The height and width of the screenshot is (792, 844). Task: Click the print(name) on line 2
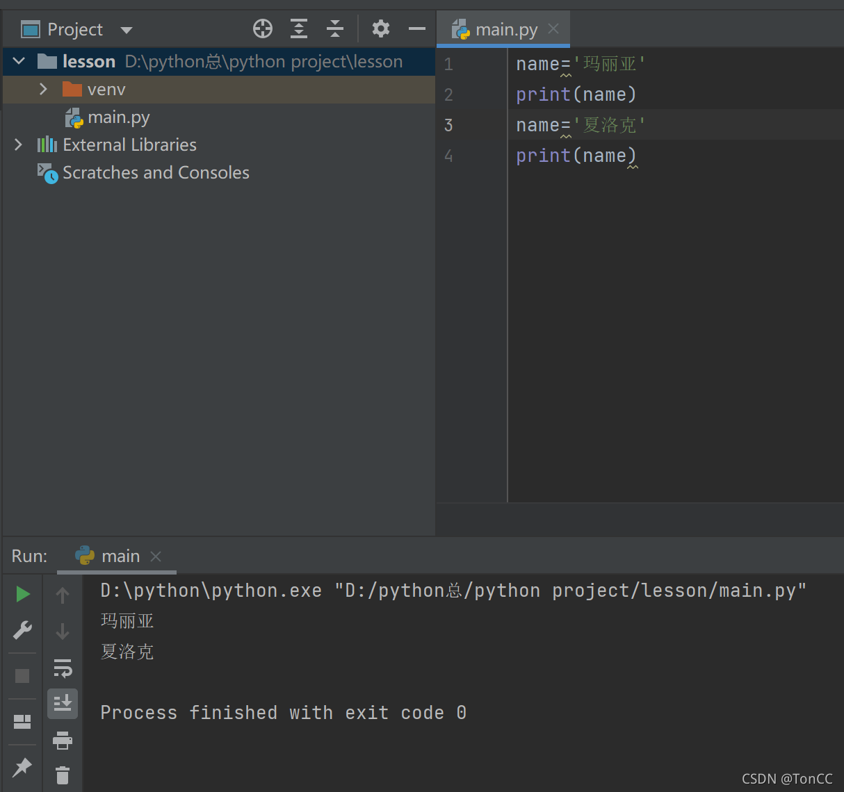coord(576,94)
